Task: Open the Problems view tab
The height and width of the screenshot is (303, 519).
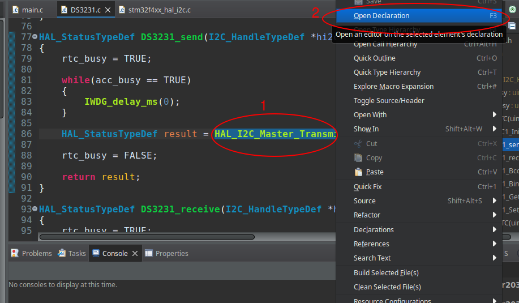Action: pos(32,253)
